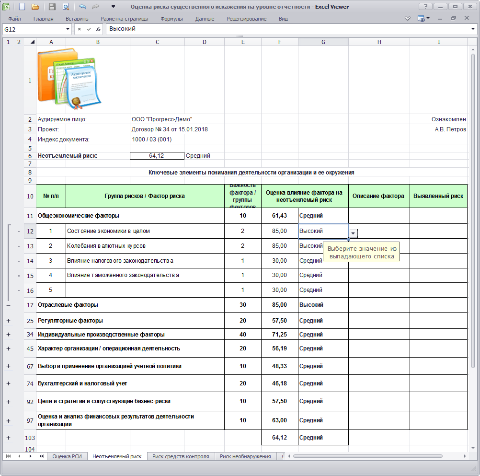
Task: Select the Формулы ribbon tab
Action: pyautogui.click(x=171, y=19)
